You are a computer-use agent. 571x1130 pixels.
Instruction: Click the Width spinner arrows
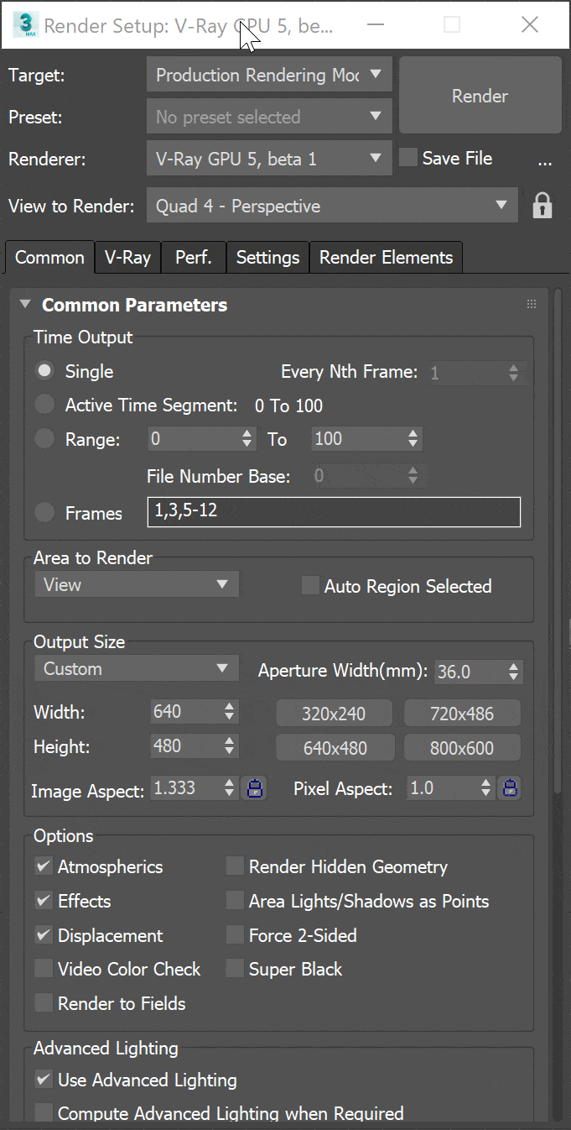(x=230, y=712)
